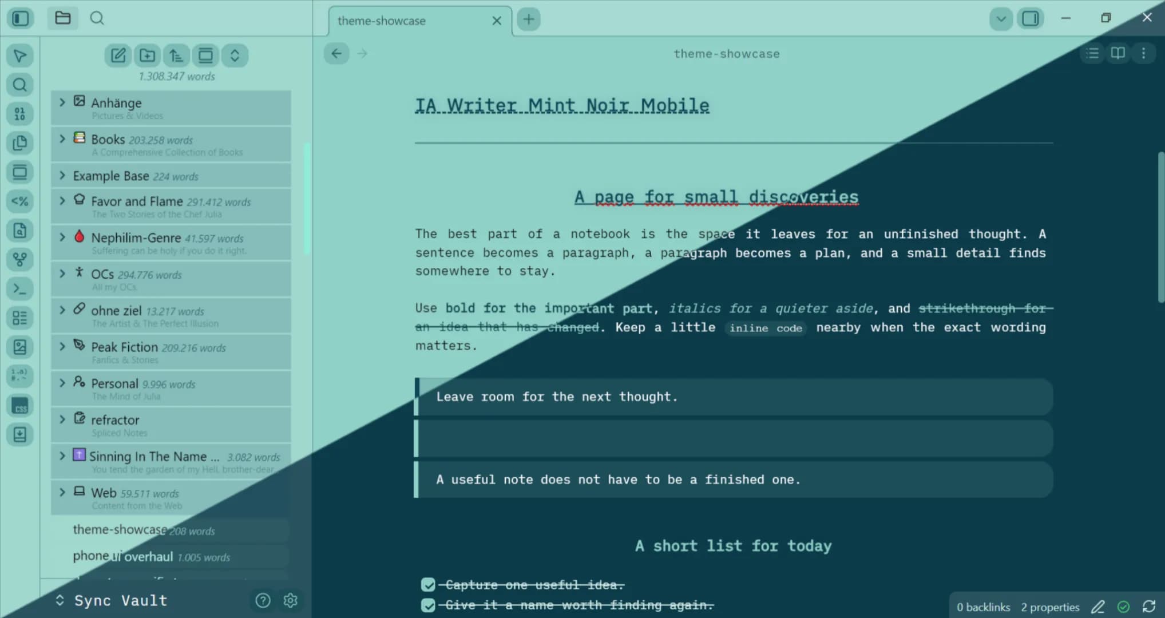Click the CSS snippets ribbon icon
The width and height of the screenshot is (1165, 618).
20,406
